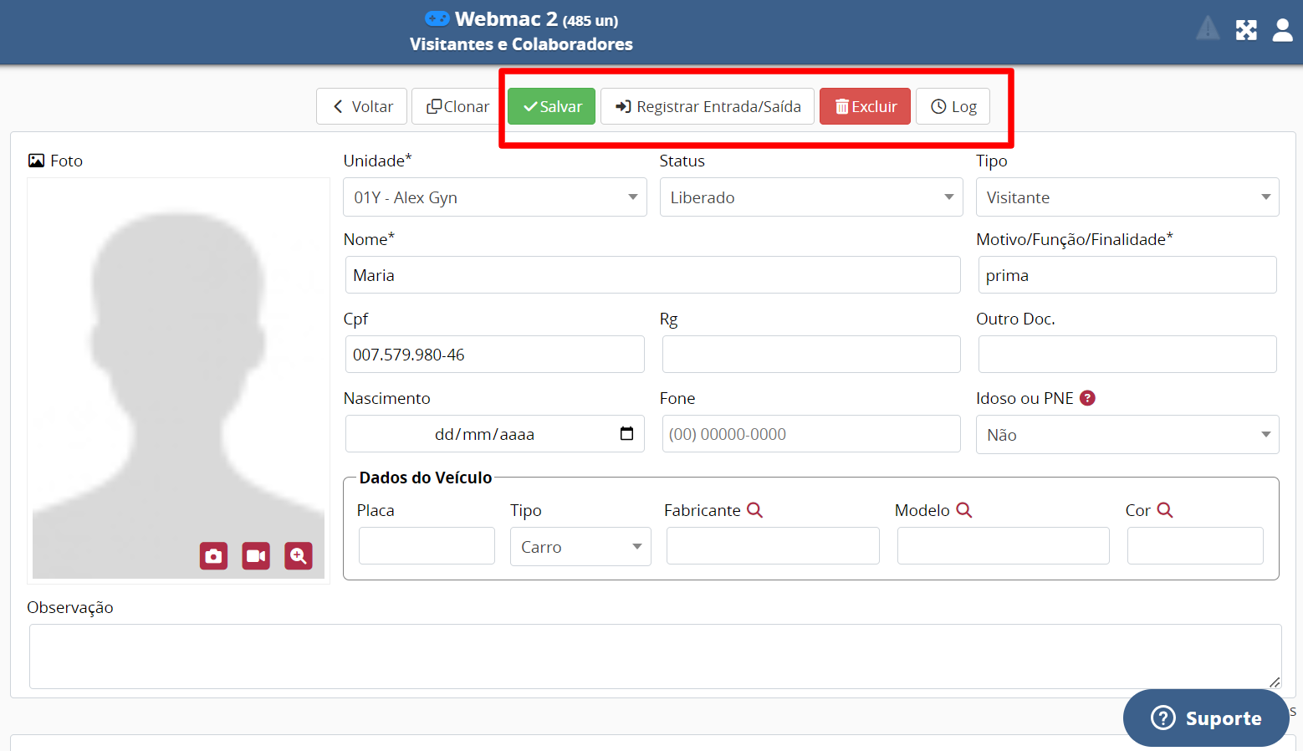Open the Nascimento calendar date picker
The image size is (1303, 751).
click(626, 433)
